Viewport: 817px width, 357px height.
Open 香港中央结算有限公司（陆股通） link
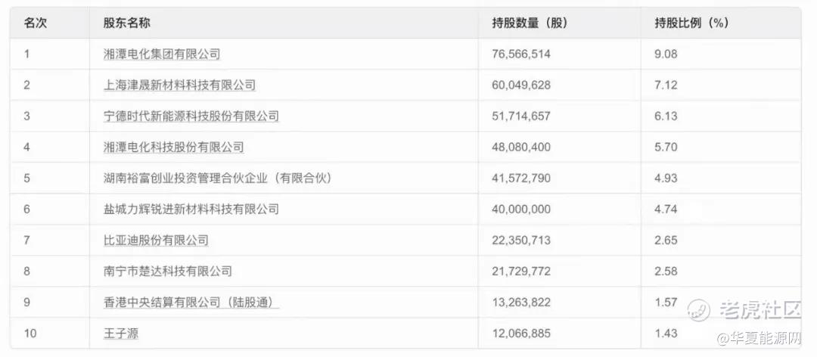[191, 303]
